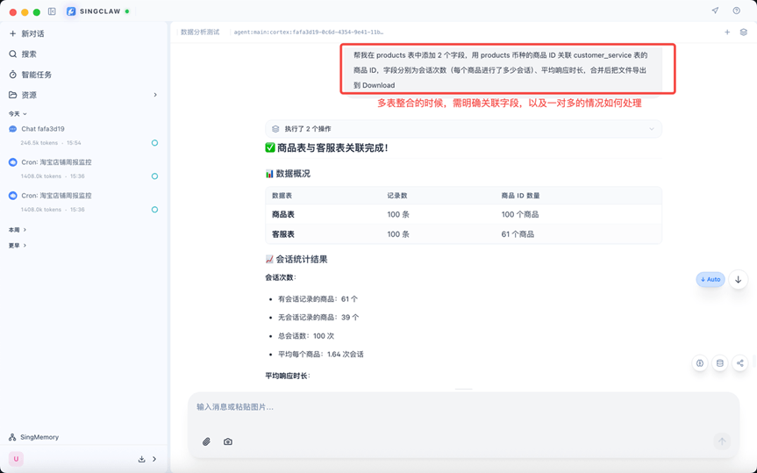Click the database icon at right edge
This screenshot has height=473, width=757.
point(720,363)
